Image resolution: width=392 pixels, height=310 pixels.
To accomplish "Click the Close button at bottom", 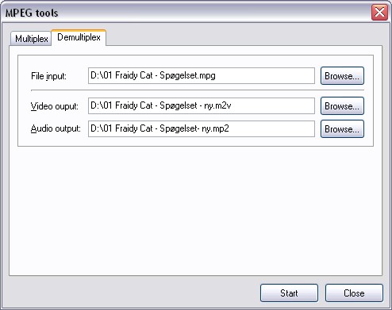I will pyautogui.click(x=354, y=293).
